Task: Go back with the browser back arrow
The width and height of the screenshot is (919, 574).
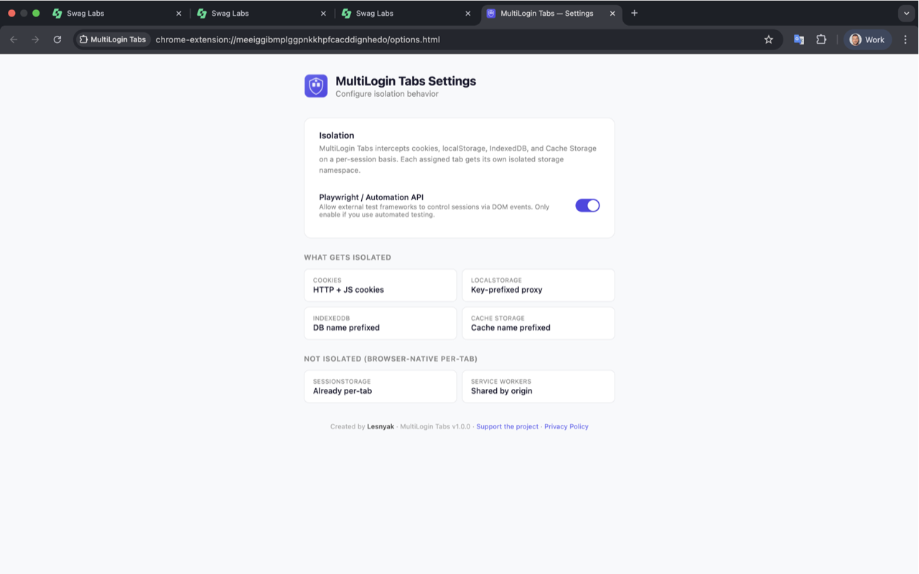Action: [14, 39]
